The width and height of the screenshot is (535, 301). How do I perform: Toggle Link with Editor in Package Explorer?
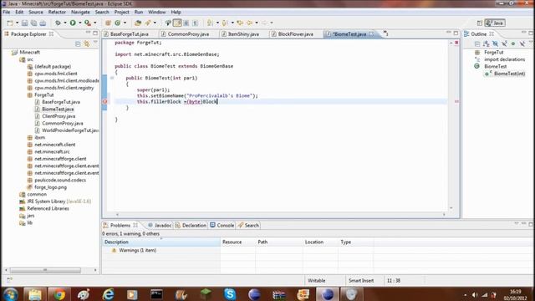click(x=87, y=43)
